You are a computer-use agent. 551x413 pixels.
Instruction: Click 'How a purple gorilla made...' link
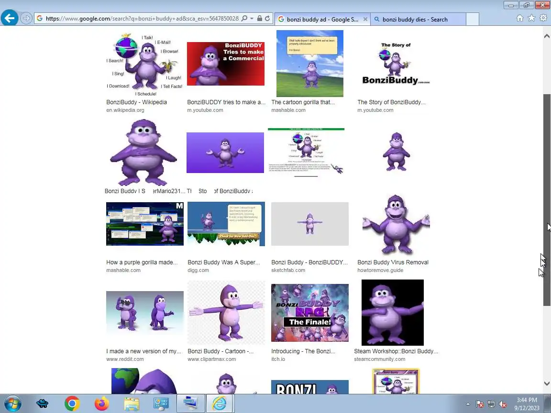[142, 262]
